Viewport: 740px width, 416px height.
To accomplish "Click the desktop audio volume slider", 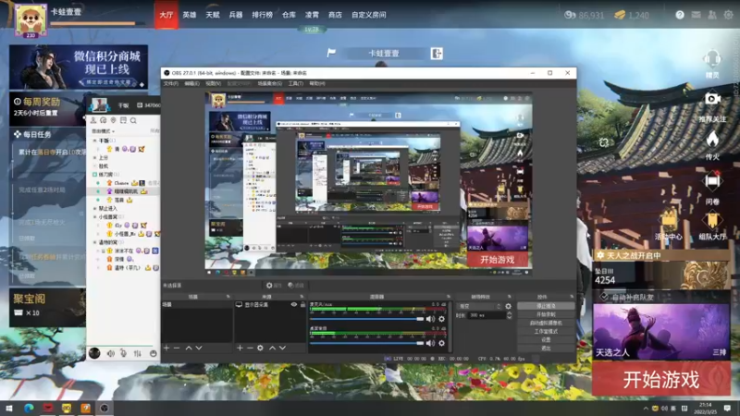I will tap(366, 343).
